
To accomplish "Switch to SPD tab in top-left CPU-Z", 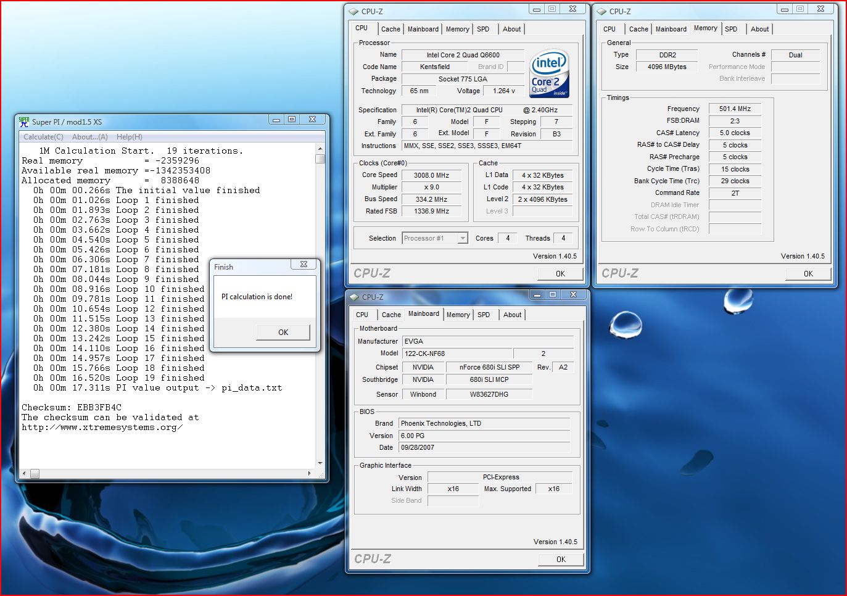I will pyautogui.click(x=484, y=29).
